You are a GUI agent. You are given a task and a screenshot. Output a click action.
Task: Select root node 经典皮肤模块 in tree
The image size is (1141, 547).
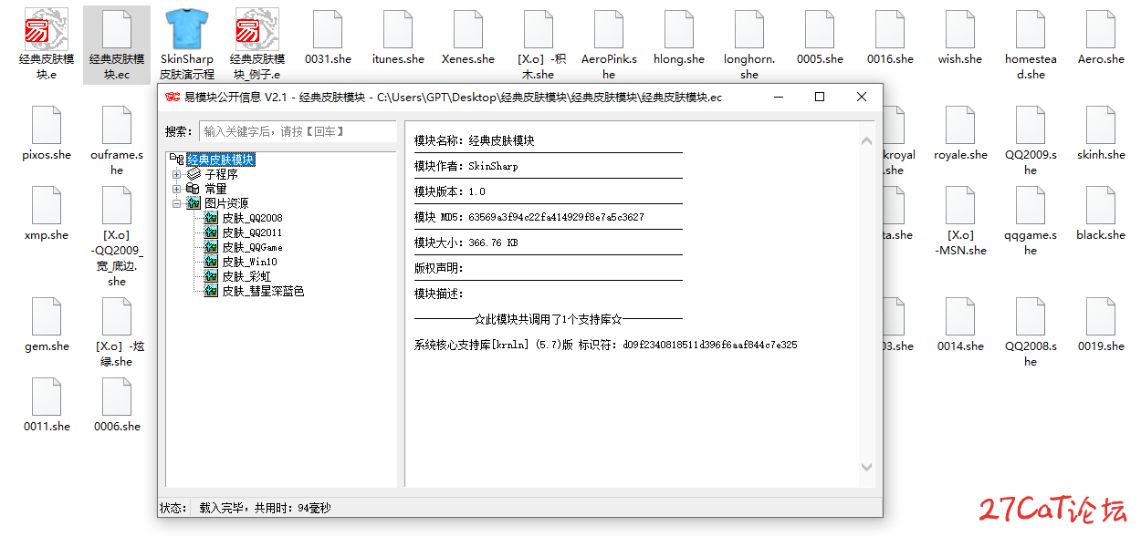click(221, 160)
